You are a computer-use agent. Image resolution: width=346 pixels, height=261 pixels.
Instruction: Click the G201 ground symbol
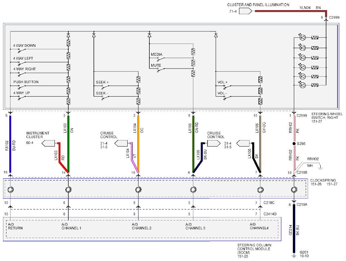[x=294, y=256]
